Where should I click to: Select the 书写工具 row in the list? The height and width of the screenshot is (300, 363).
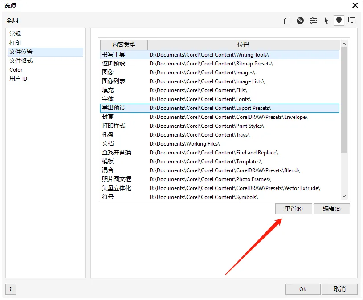(x=114, y=55)
